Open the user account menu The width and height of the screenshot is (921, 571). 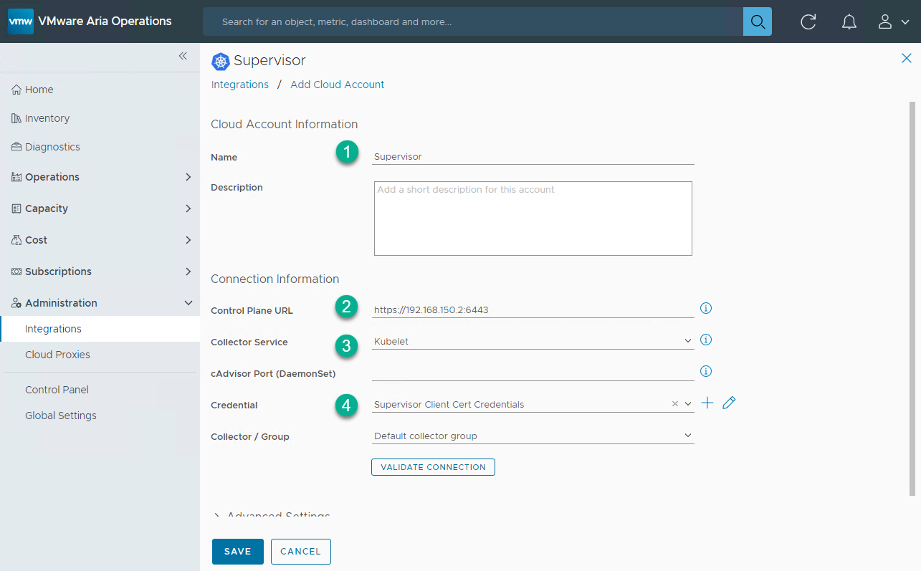[x=893, y=22]
